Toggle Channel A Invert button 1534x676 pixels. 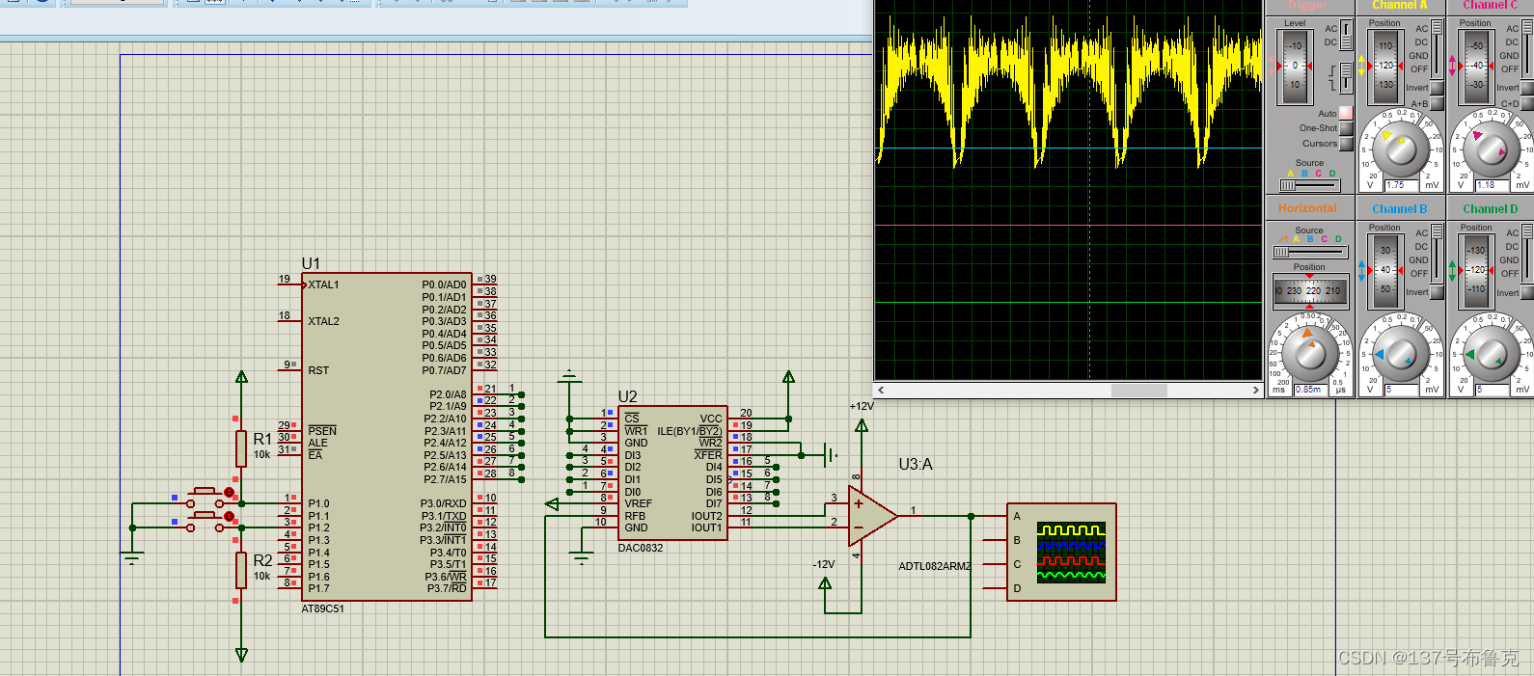(x=1437, y=88)
